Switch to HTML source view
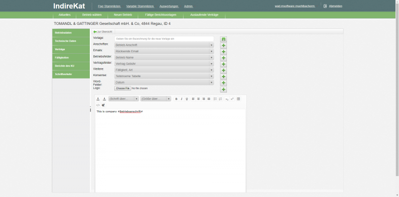 98,105
